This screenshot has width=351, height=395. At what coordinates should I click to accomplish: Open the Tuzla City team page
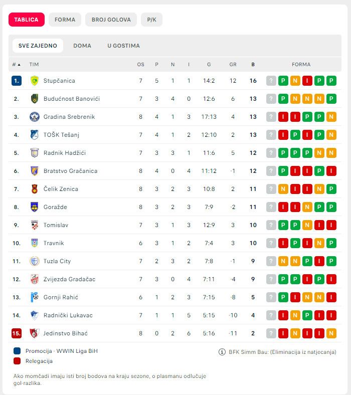tap(57, 261)
